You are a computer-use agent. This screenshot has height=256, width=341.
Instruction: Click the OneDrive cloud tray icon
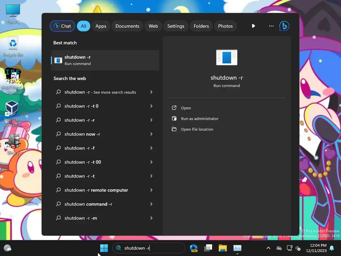(279, 248)
